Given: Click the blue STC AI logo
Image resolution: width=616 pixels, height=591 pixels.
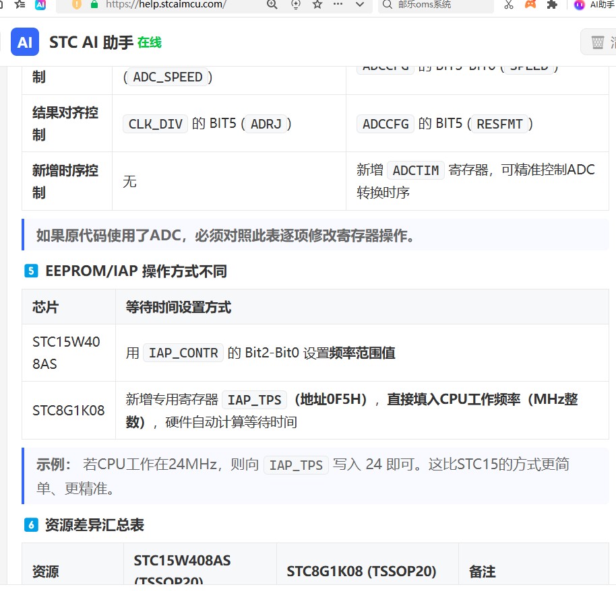Looking at the screenshot, I should (x=25, y=42).
